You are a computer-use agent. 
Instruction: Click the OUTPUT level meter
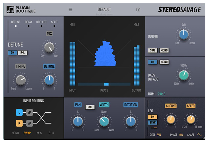[x=137, y=65]
